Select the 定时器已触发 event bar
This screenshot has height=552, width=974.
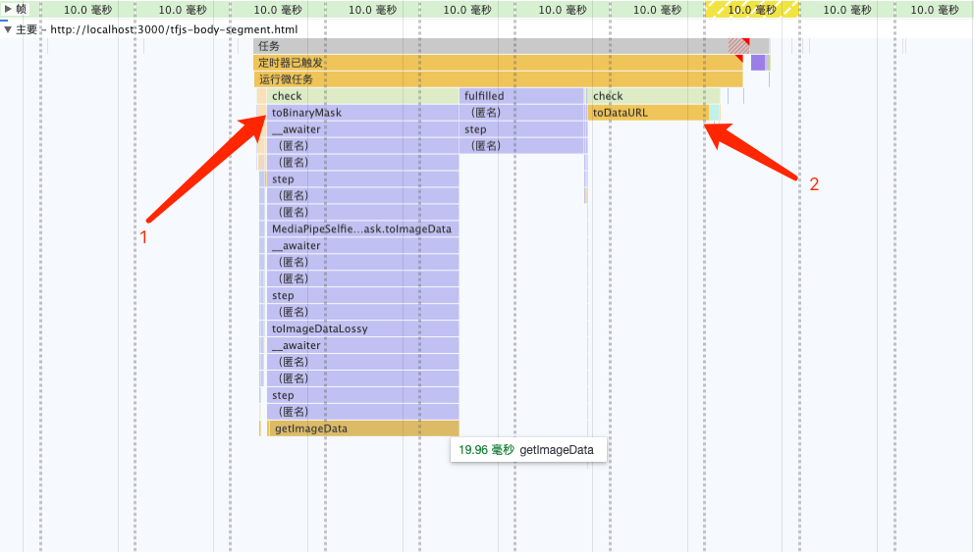point(498,63)
